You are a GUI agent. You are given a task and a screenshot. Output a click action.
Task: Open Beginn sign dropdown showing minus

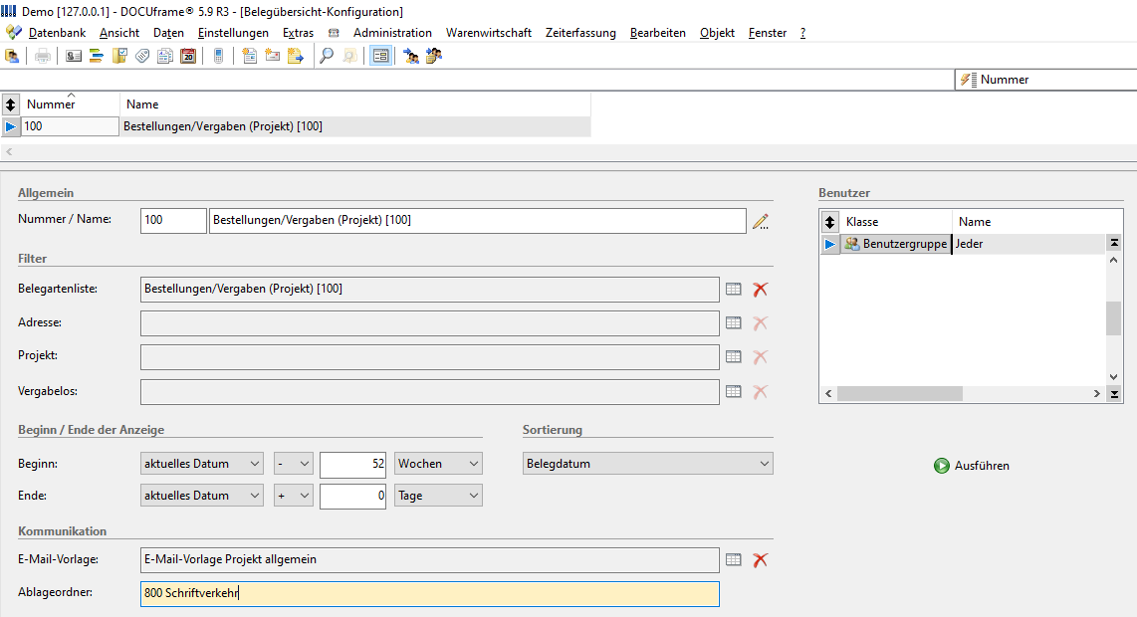pyautogui.click(x=294, y=464)
